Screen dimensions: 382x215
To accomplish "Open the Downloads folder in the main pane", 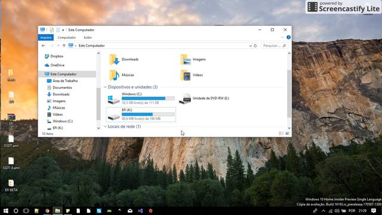I will pyautogui.click(x=124, y=60).
